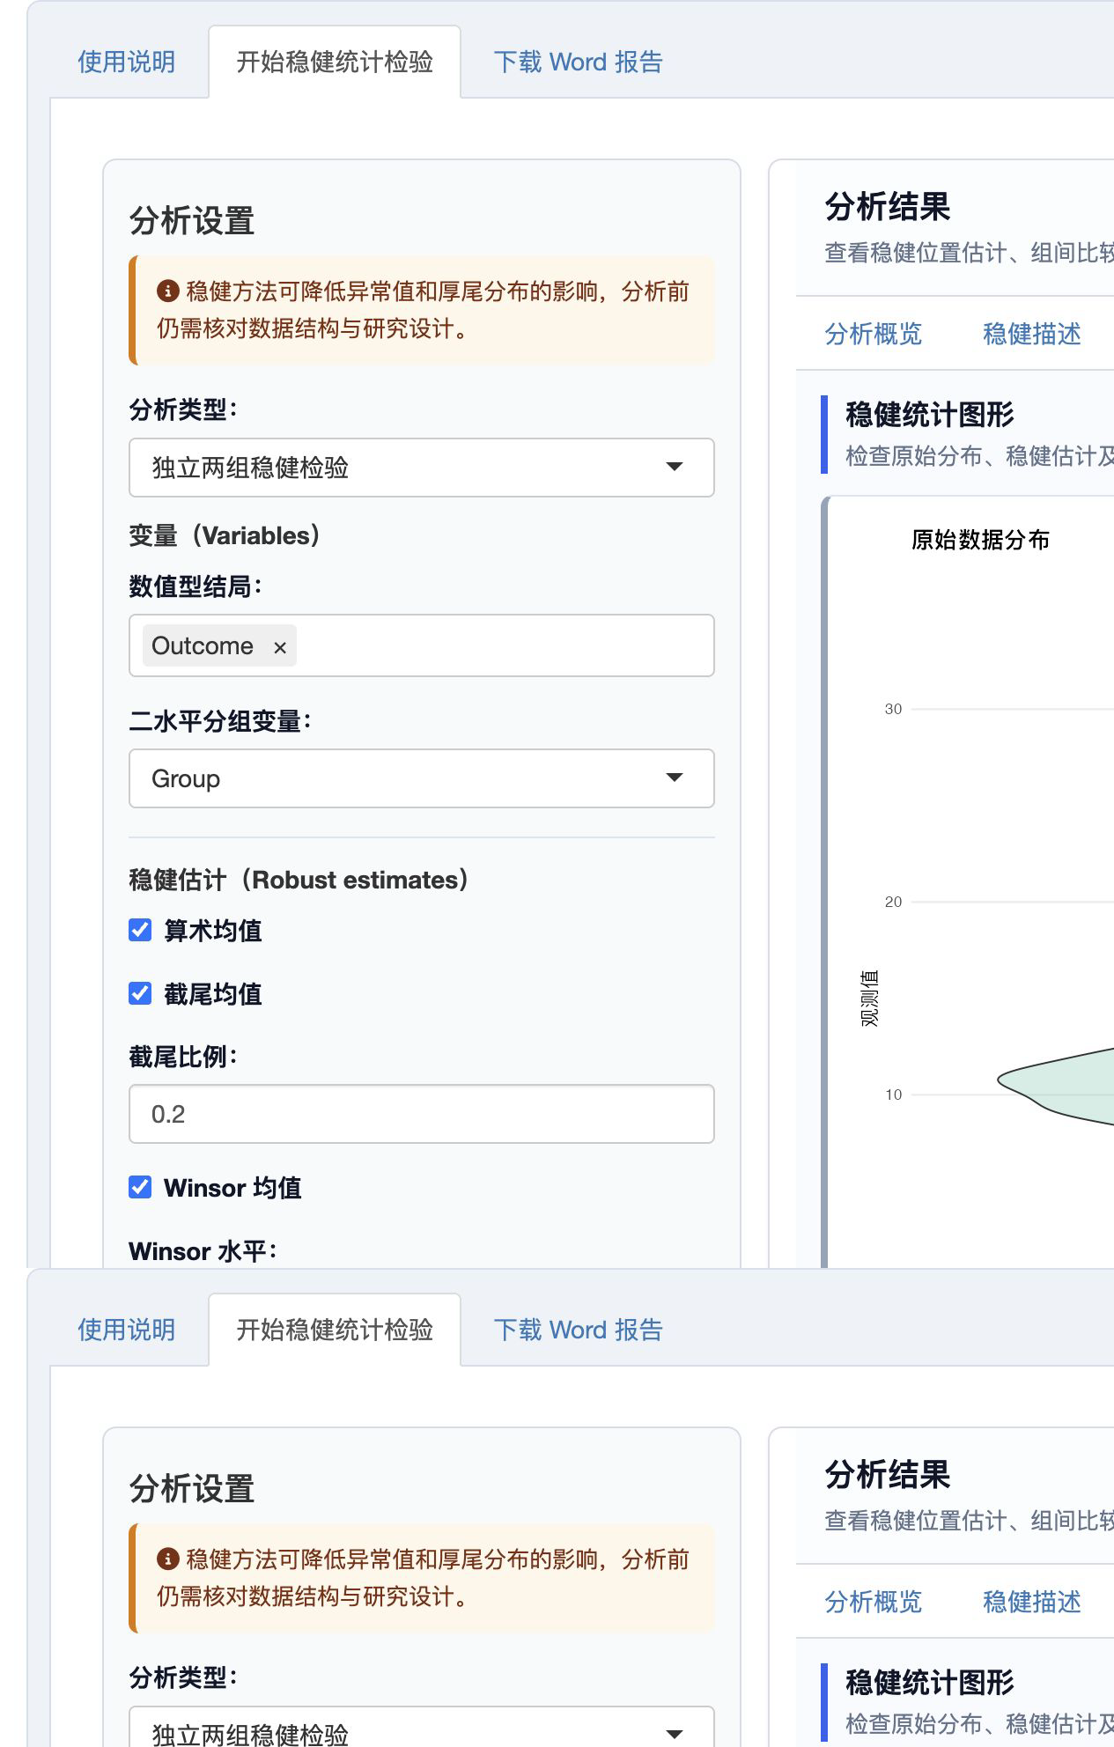Image resolution: width=1114 pixels, height=1747 pixels.
Task: Click the Winsor 水平 label
Action: point(203,1251)
